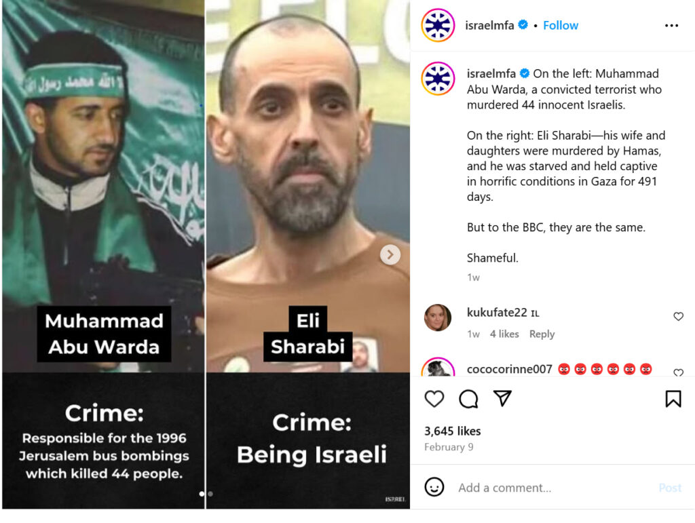Like the comment by kukufate22
The width and height of the screenshot is (695, 523).
click(x=678, y=316)
